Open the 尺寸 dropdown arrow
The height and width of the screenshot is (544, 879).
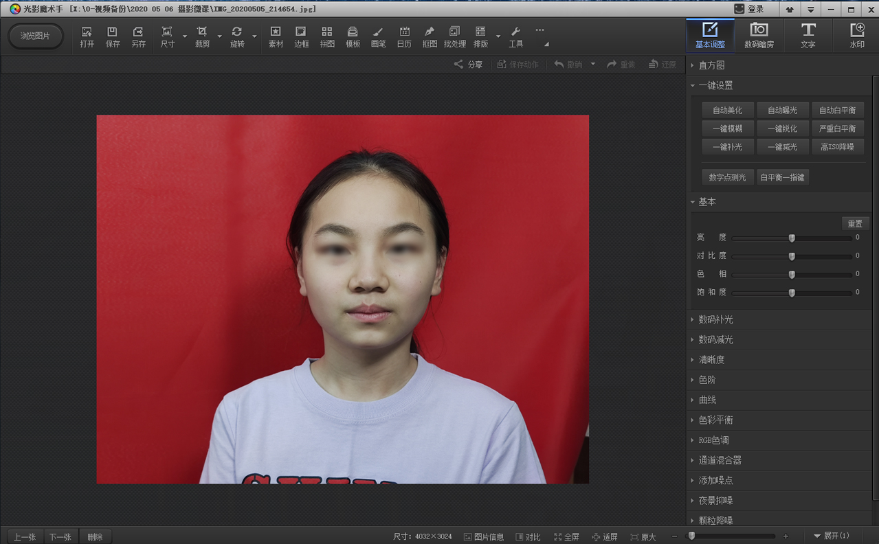(184, 37)
